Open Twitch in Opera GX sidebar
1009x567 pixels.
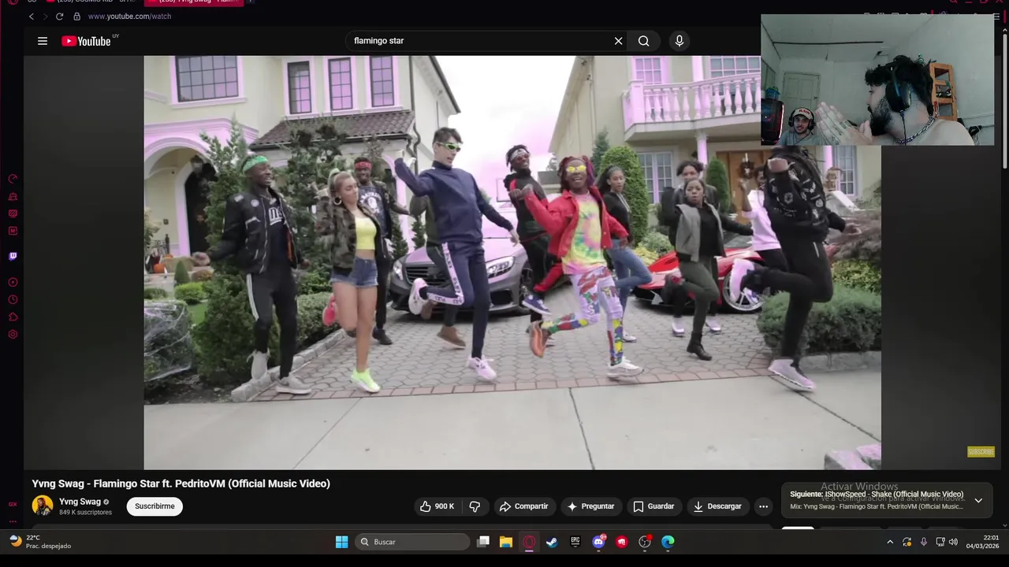click(13, 256)
